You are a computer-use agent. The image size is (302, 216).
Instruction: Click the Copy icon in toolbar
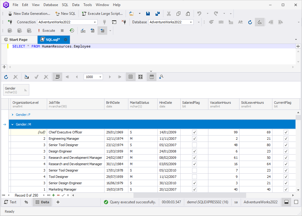(178, 14)
